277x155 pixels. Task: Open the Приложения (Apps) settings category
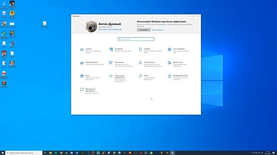click(121, 64)
